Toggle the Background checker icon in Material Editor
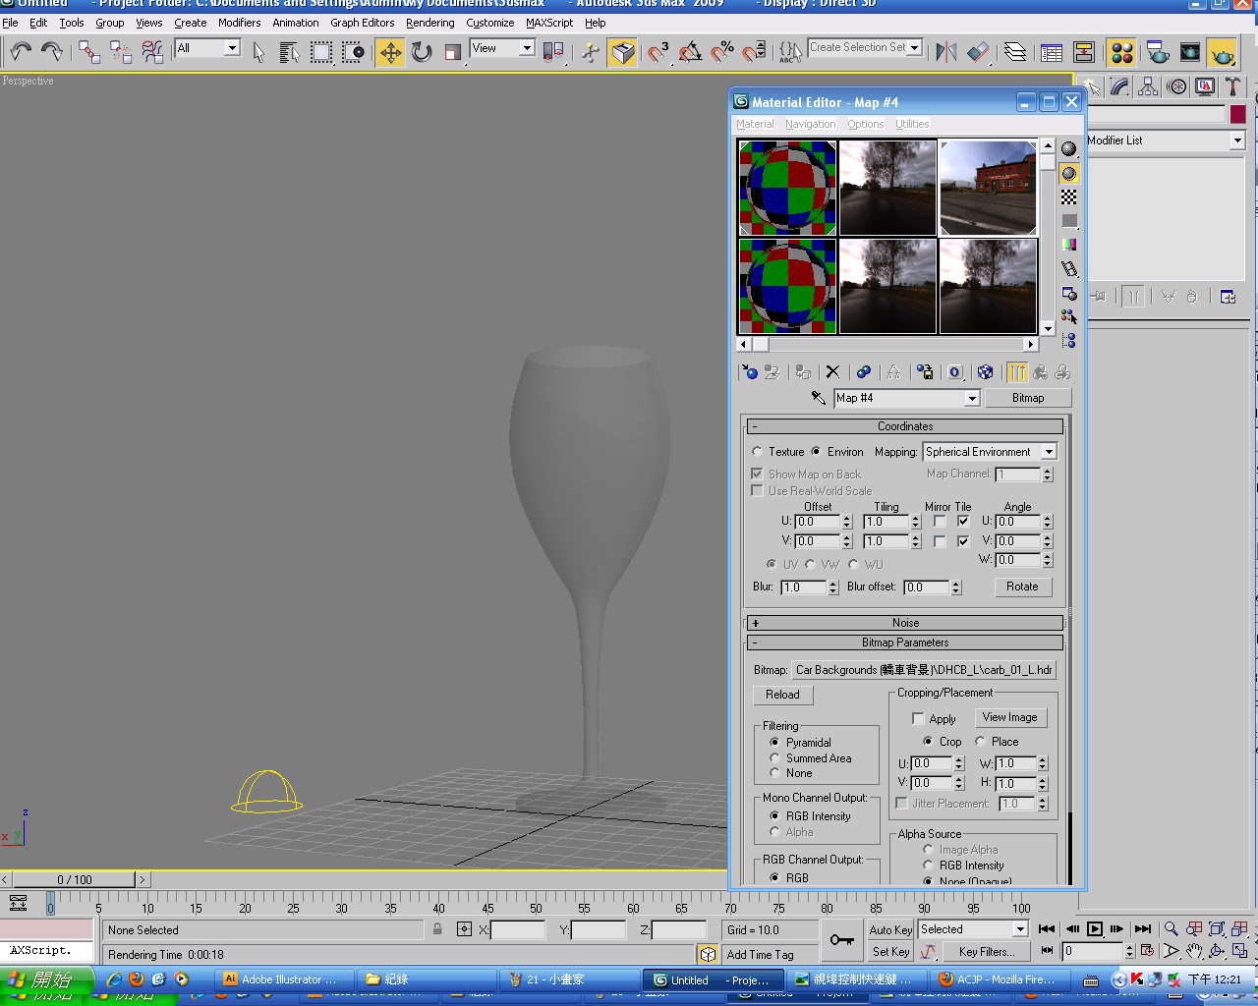 click(x=1069, y=197)
